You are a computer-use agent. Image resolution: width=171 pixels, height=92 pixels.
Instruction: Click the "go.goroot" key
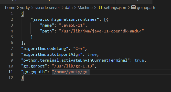tap(34, 66)
